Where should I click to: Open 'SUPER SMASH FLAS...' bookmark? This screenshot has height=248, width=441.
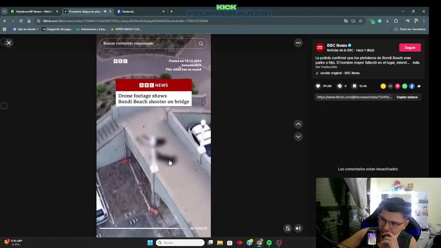[126, 29]
